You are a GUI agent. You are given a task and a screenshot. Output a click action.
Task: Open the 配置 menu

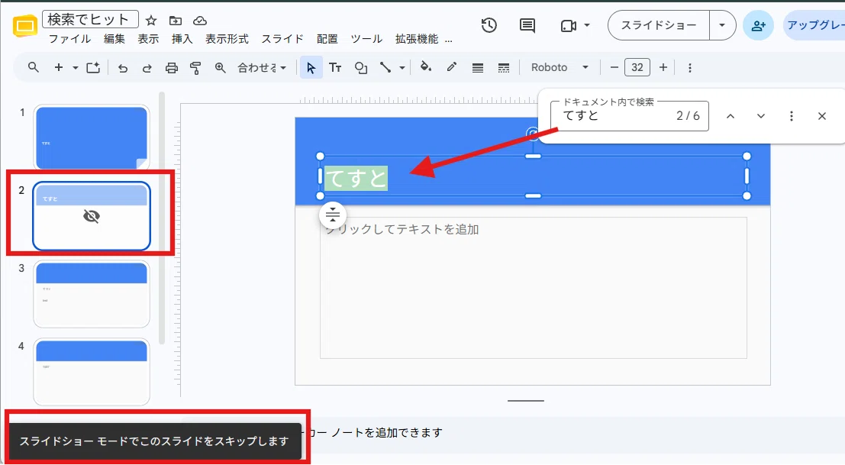click(327, 39)
